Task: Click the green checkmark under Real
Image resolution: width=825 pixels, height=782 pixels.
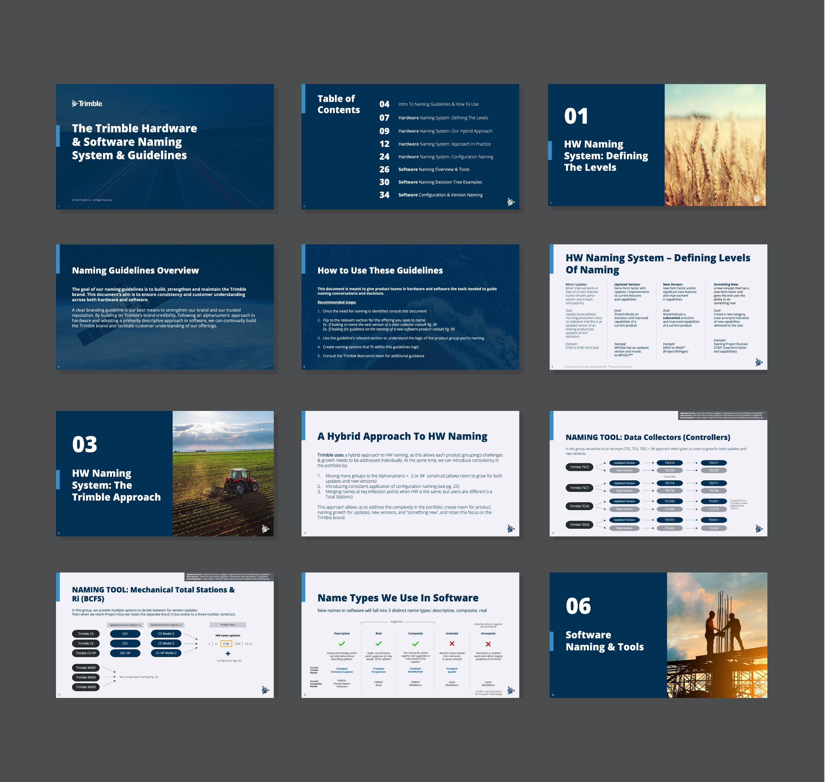Action: click(378, 644)
